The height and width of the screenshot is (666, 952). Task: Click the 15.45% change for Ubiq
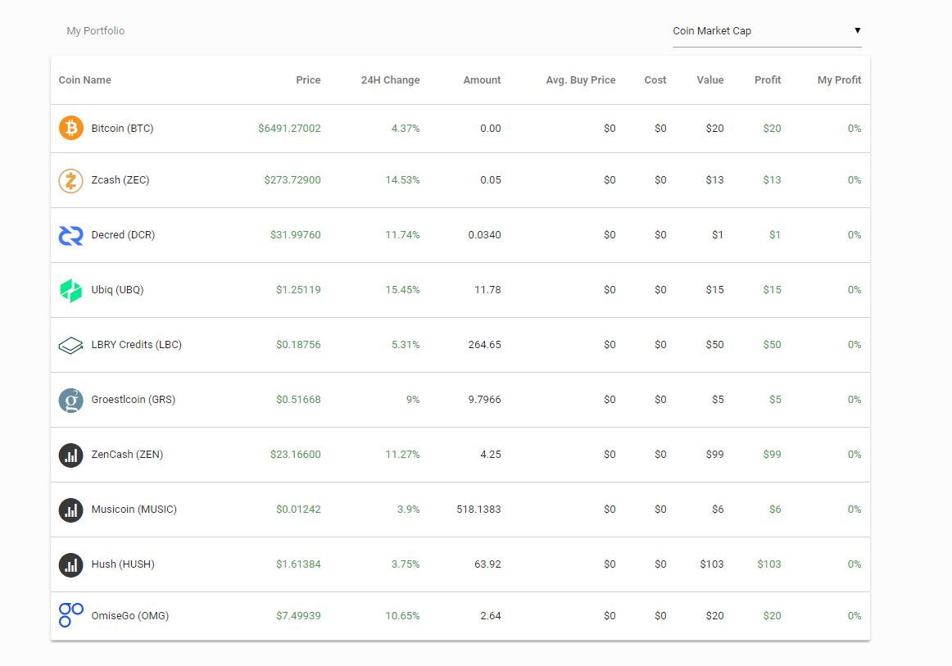click(402, 290)
